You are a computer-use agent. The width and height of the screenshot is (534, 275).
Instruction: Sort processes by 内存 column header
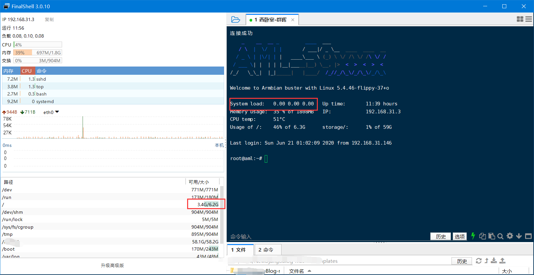[x=11, y=71]
